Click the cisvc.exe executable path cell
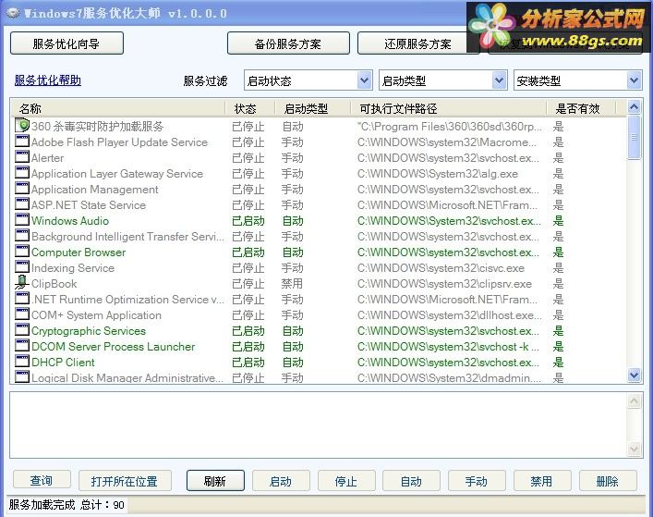 [x=441, y=267]
